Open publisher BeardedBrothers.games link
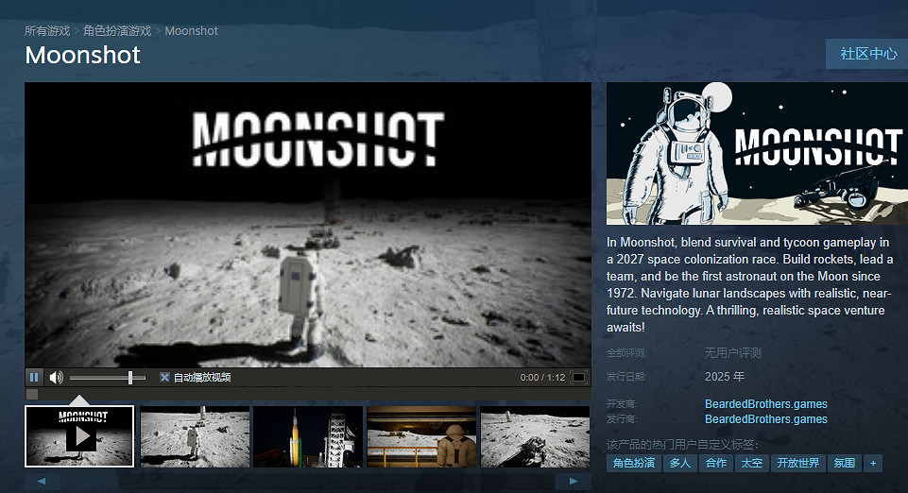Screen dimensions: 908x493 [x=765, y=419]
